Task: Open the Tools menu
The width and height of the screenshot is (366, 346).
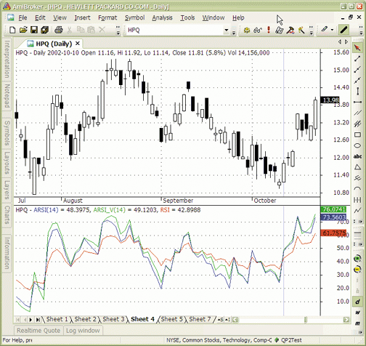Action: 187,17
